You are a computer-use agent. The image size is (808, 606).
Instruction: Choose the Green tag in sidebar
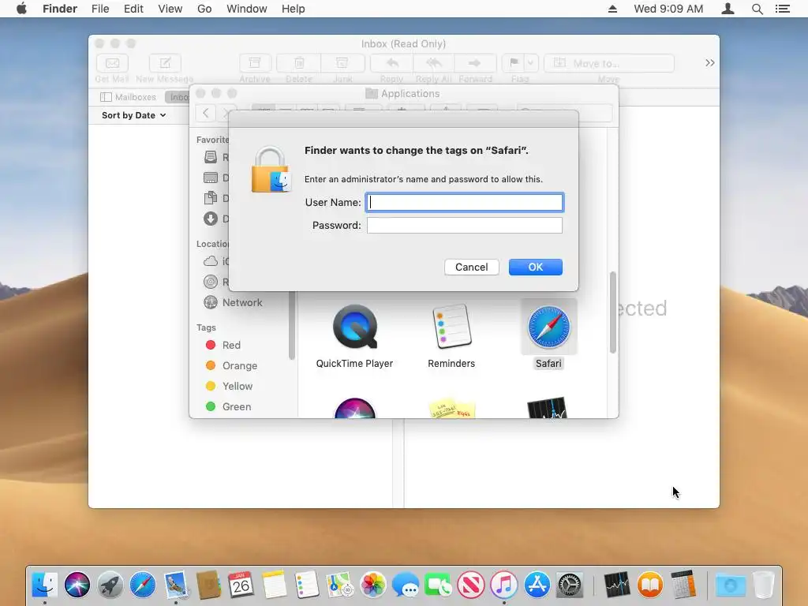(228, 406)
